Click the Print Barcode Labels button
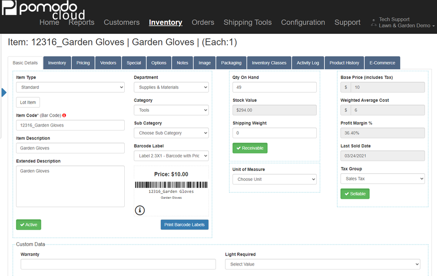The height and width of the screenshot is (276, 437). 184,225
